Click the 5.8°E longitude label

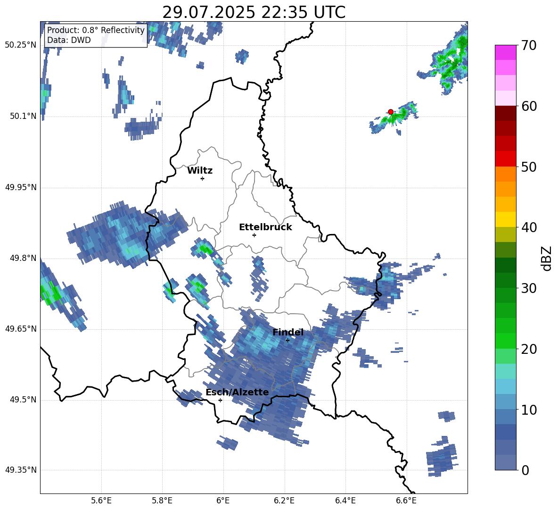[x=162, y=501]
